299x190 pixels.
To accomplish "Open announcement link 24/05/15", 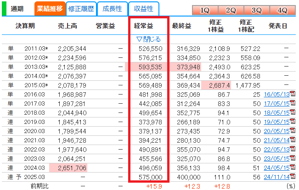I will tap(276, 168).
